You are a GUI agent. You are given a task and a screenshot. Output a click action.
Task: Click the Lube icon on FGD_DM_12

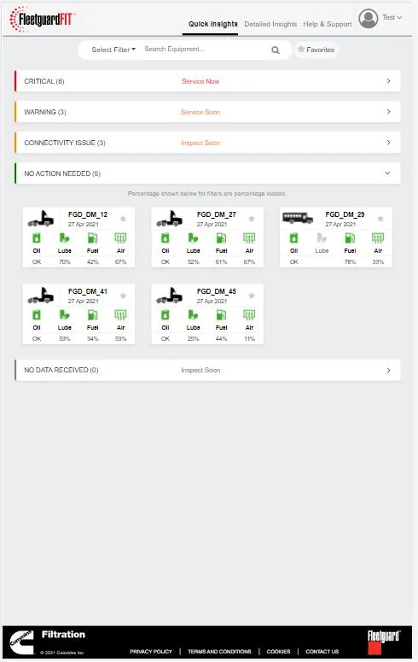(64, 238)
